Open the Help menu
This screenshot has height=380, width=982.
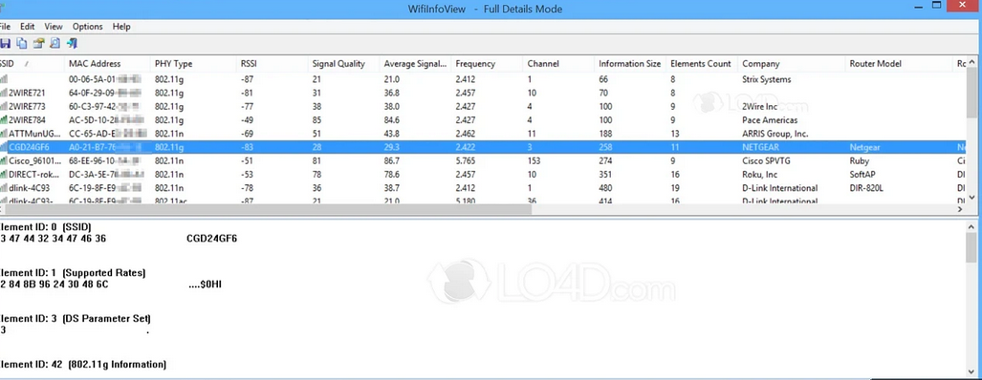(121, 26)
